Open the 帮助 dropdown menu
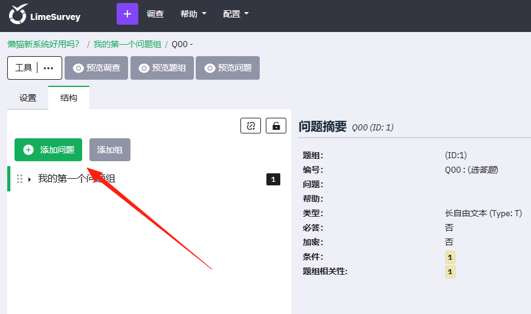The width and height of the screenshot is (531, 314). click(x=193, y=14)
